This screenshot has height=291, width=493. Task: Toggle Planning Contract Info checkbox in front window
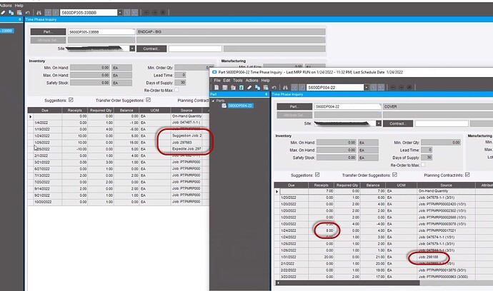(x=467, y=175)
